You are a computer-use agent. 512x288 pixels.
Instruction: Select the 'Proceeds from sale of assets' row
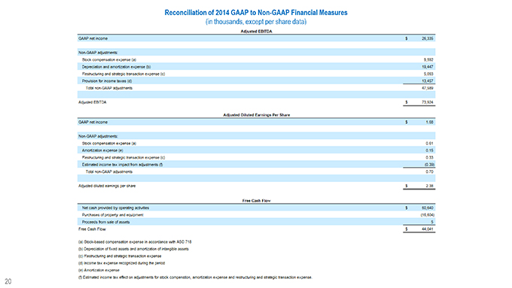coord(256,222)
